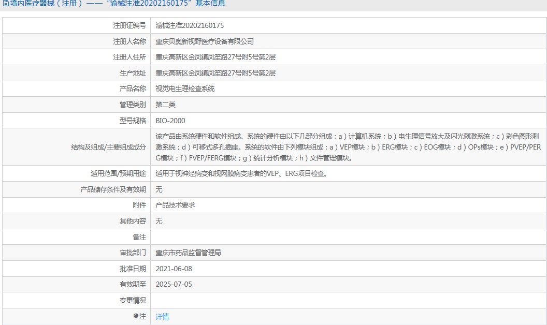Select attachment value 产品技术要求
The image size is (547, 325).
[175, 205]
